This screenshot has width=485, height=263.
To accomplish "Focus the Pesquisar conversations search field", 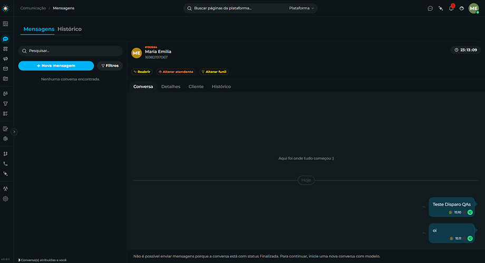I will tap(71, 51).
